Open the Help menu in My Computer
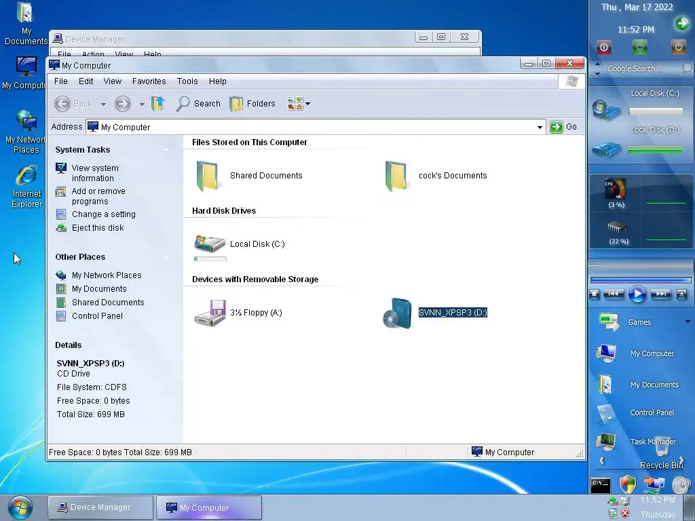This screenshot has height=521, width=695. coord(218,81)
